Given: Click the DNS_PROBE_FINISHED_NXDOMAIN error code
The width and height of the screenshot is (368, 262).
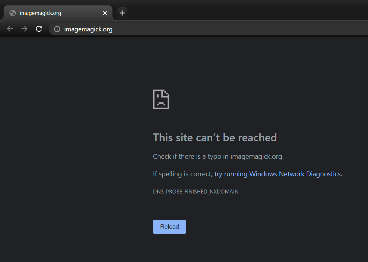Looking at the screenshot, I should (195, 191).
